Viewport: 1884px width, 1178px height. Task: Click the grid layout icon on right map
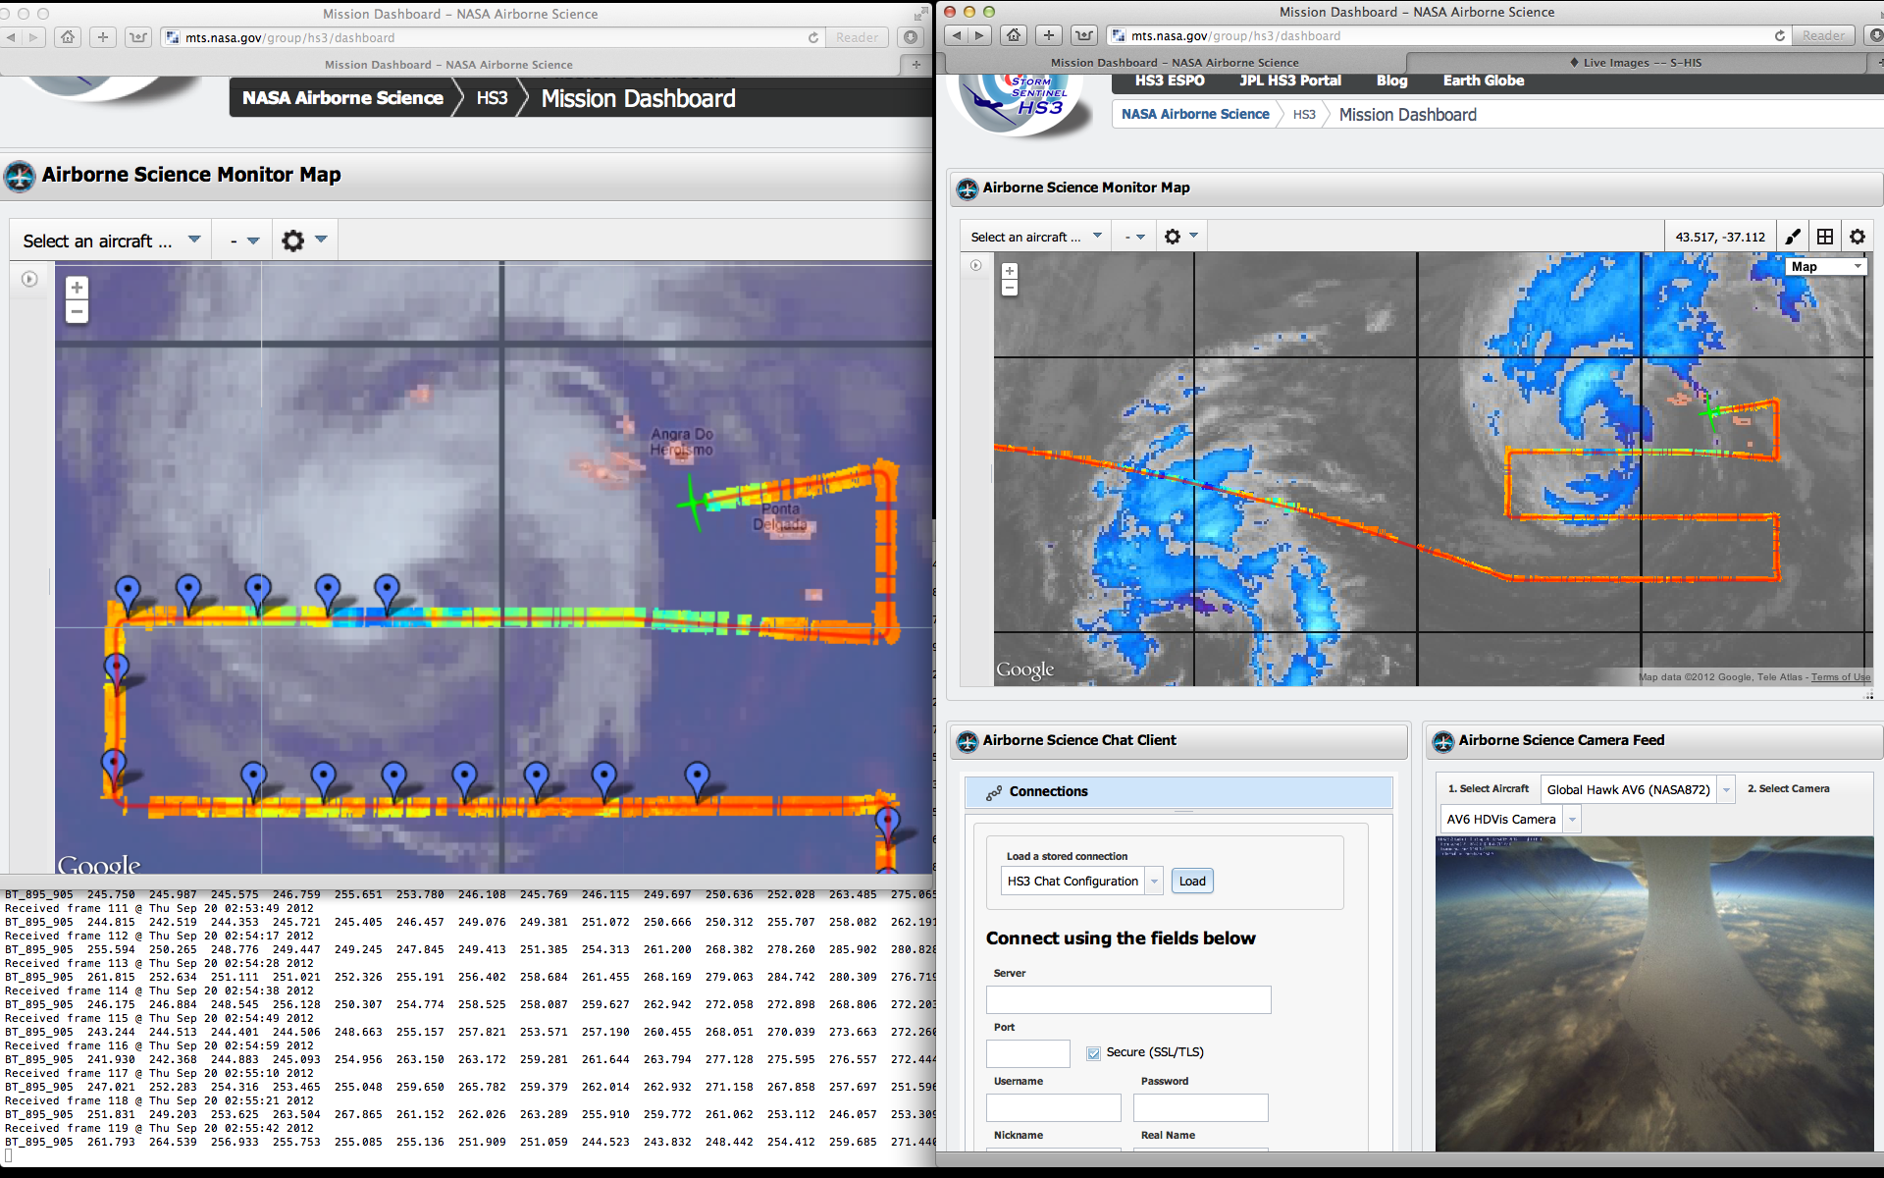(x=1825, y=237)
